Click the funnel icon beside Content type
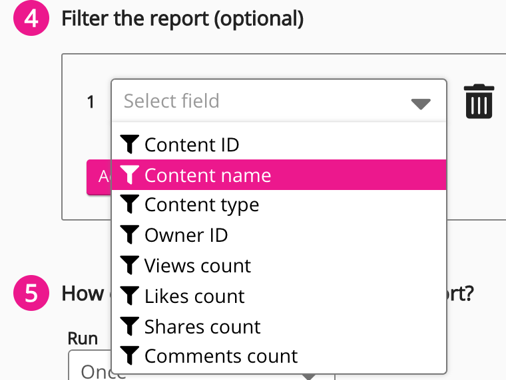The width and height of the screenshot is (506, 380). (x=130, y=205)
